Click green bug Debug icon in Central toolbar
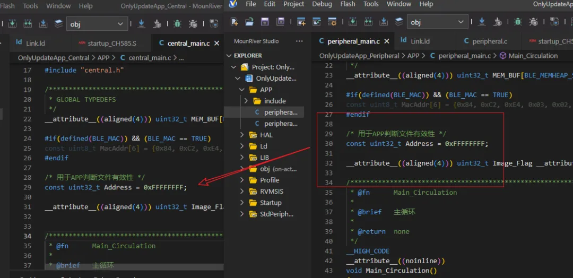The height and width of the screenshot is (278, 573). (x=177, y=24)
